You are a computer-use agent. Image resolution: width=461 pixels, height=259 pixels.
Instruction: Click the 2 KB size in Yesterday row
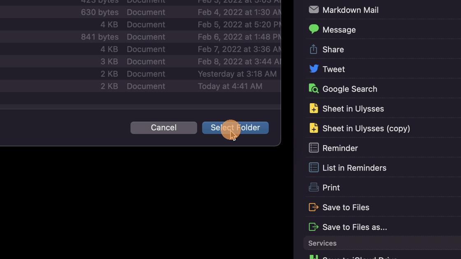click(x=109, y=74)
